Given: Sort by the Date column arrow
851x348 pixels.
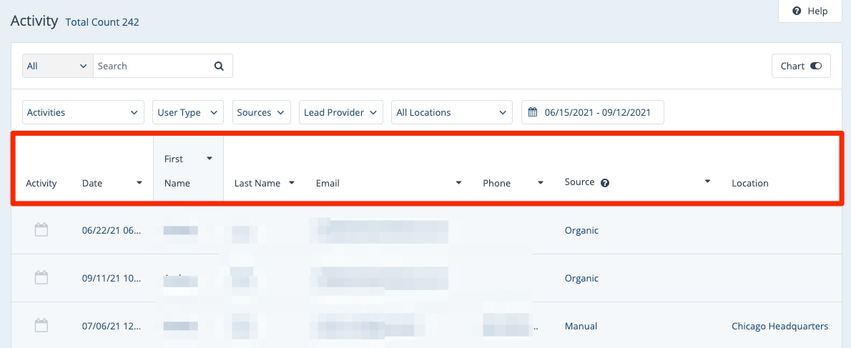Looking at the screenshot, I should (139, 183).
